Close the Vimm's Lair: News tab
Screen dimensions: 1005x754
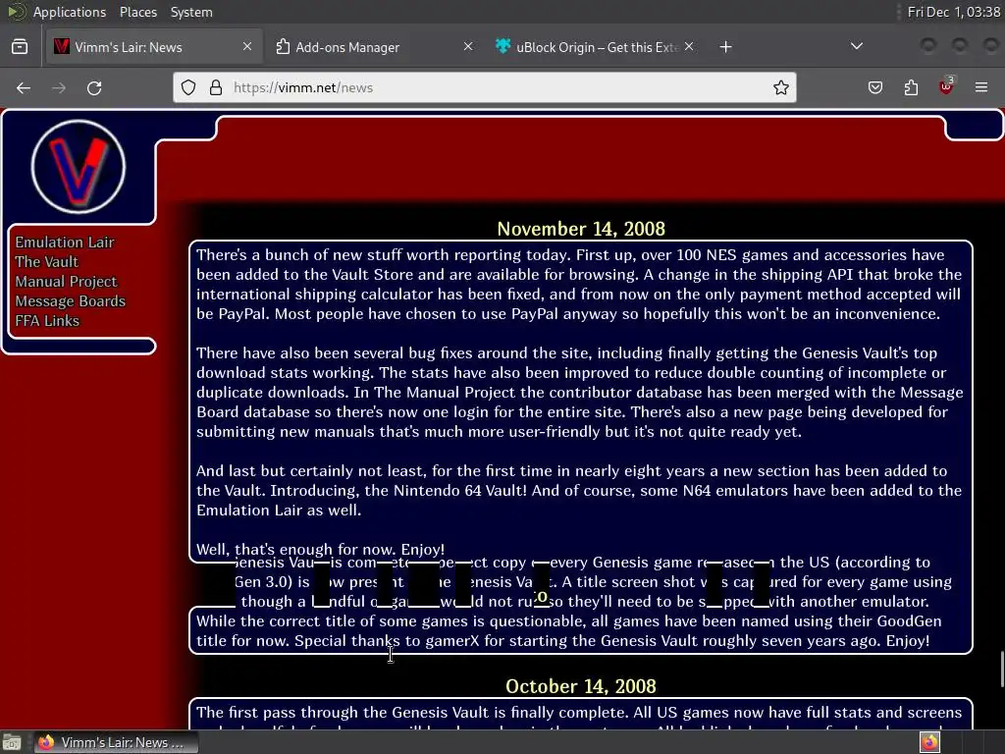pyautogui.click(x=247, y=46)
